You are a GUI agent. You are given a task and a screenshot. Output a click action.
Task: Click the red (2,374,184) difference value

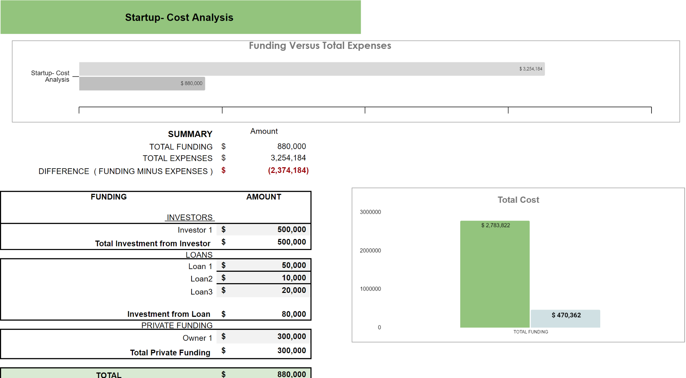tap(288, 170)
